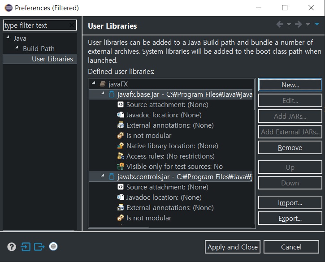325x262 pixels.
Task: Collapse the javafx.base.jar node
Action: 103,93
